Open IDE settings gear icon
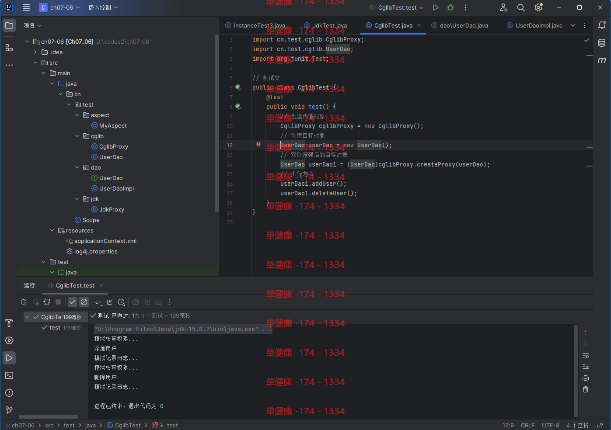Viewport: 611px width, 430px height. coord(538,7)
